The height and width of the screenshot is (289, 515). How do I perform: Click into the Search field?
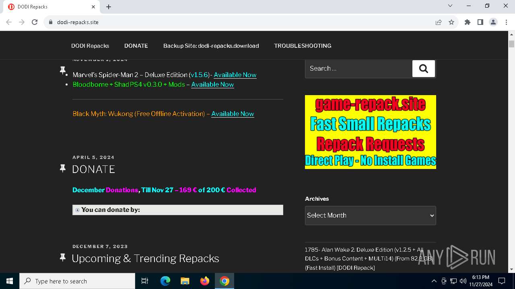point(358,69)
